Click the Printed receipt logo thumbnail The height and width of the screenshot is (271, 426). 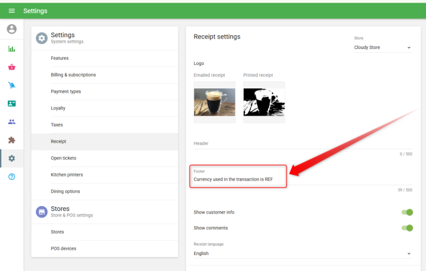[264, 102]
